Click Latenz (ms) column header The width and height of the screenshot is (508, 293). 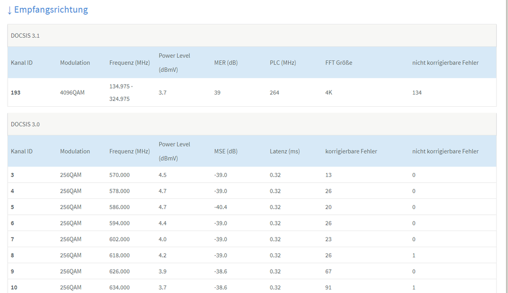pyautogui.click(x=285, y=151)
